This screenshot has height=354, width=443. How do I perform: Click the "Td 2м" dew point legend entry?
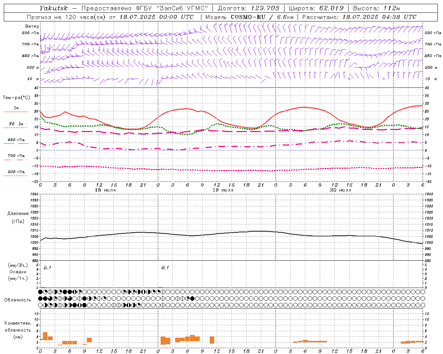[x=16, y=124]
